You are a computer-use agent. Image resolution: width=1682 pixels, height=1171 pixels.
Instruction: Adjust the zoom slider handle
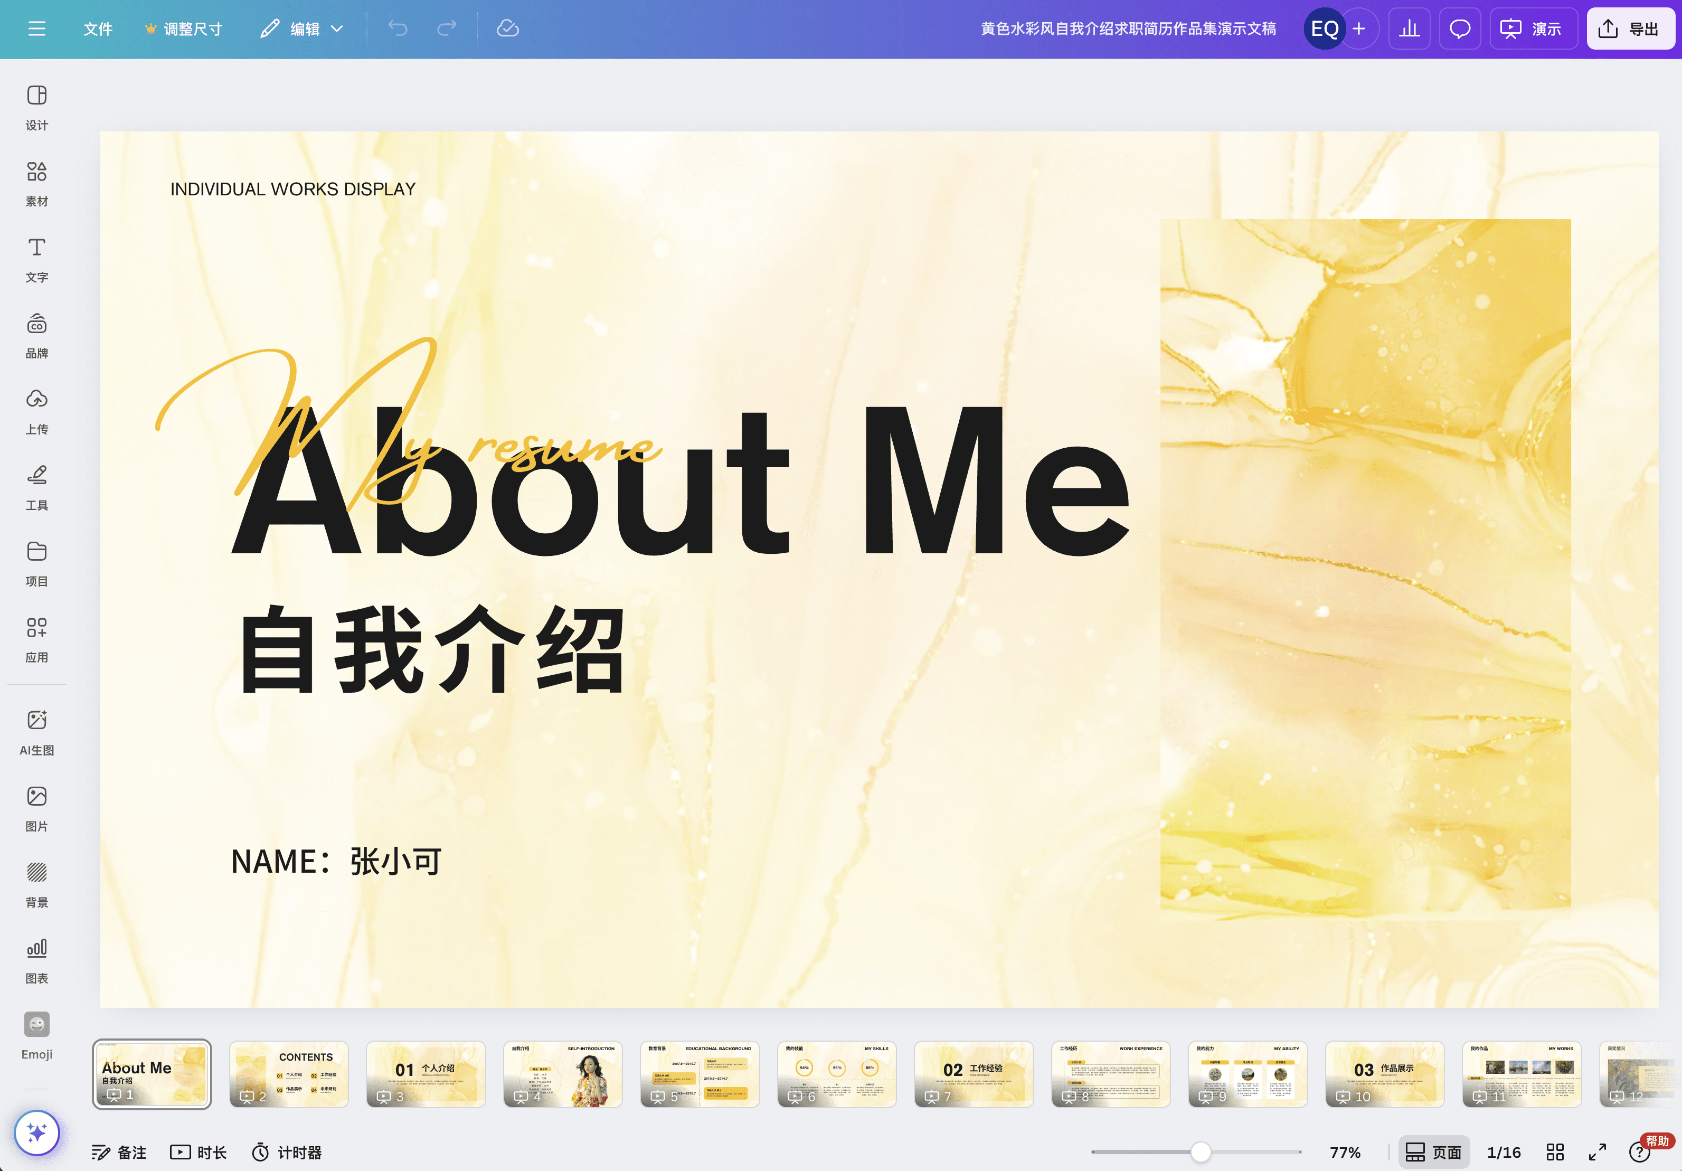(1200, 1152)
